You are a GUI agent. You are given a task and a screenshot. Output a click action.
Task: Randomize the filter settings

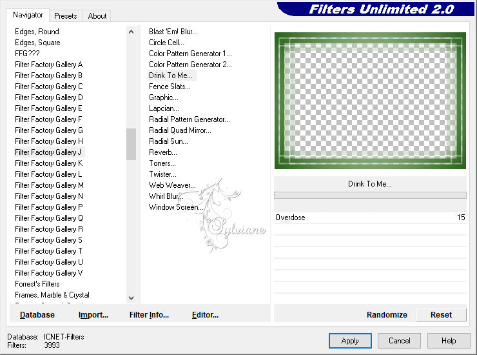pyautogui.click(x=387, y=315)
